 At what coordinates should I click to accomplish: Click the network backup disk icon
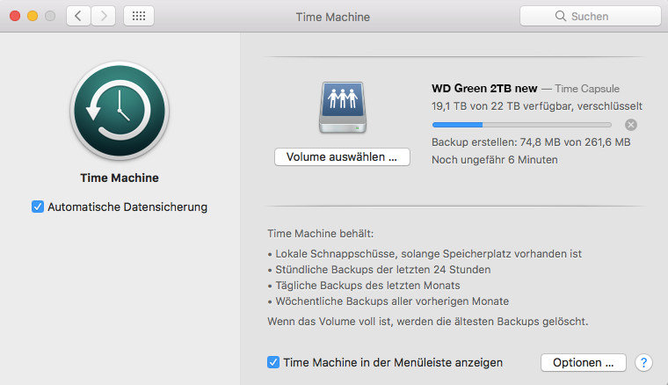click(x=343, y=107)
